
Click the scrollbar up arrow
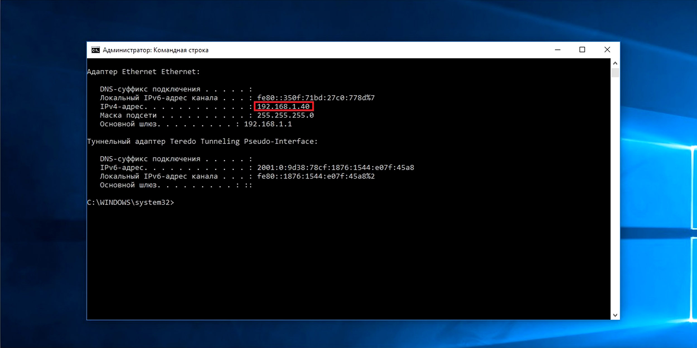(x=615, y=63)
